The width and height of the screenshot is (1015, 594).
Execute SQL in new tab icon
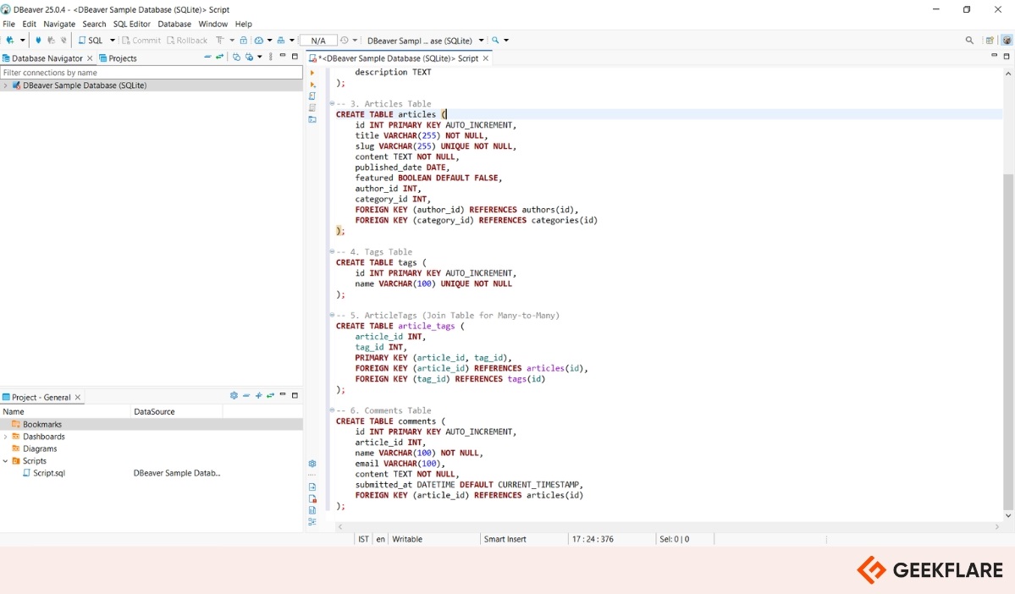pos(312,84)
